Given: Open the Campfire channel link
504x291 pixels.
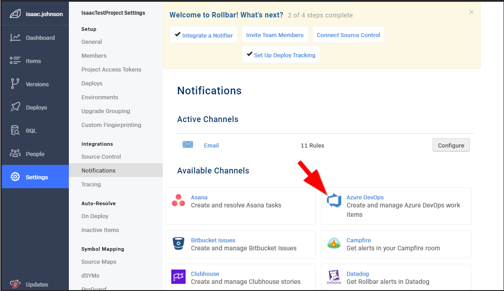Looking at the screenshot, I should click(x=359, y=240).
